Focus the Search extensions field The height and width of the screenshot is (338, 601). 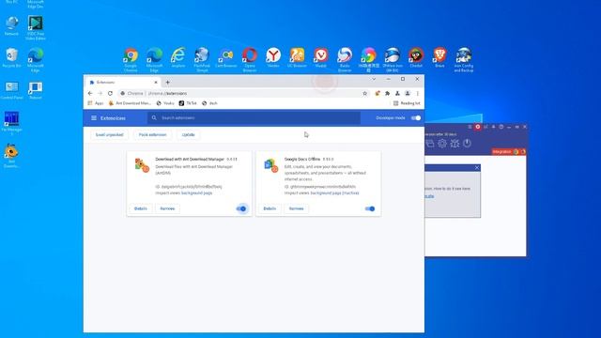tap(254, 118)
